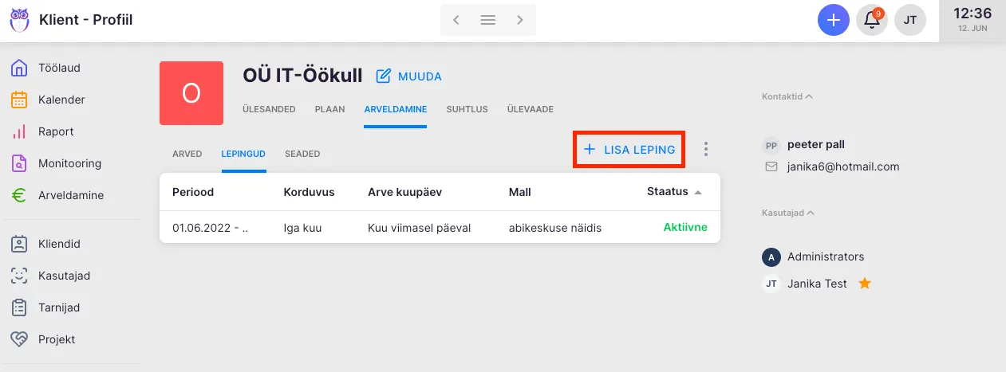Click the Töölaud home icon
The height and width of the screenshot is (372, 1006).
tap(20, 68)
